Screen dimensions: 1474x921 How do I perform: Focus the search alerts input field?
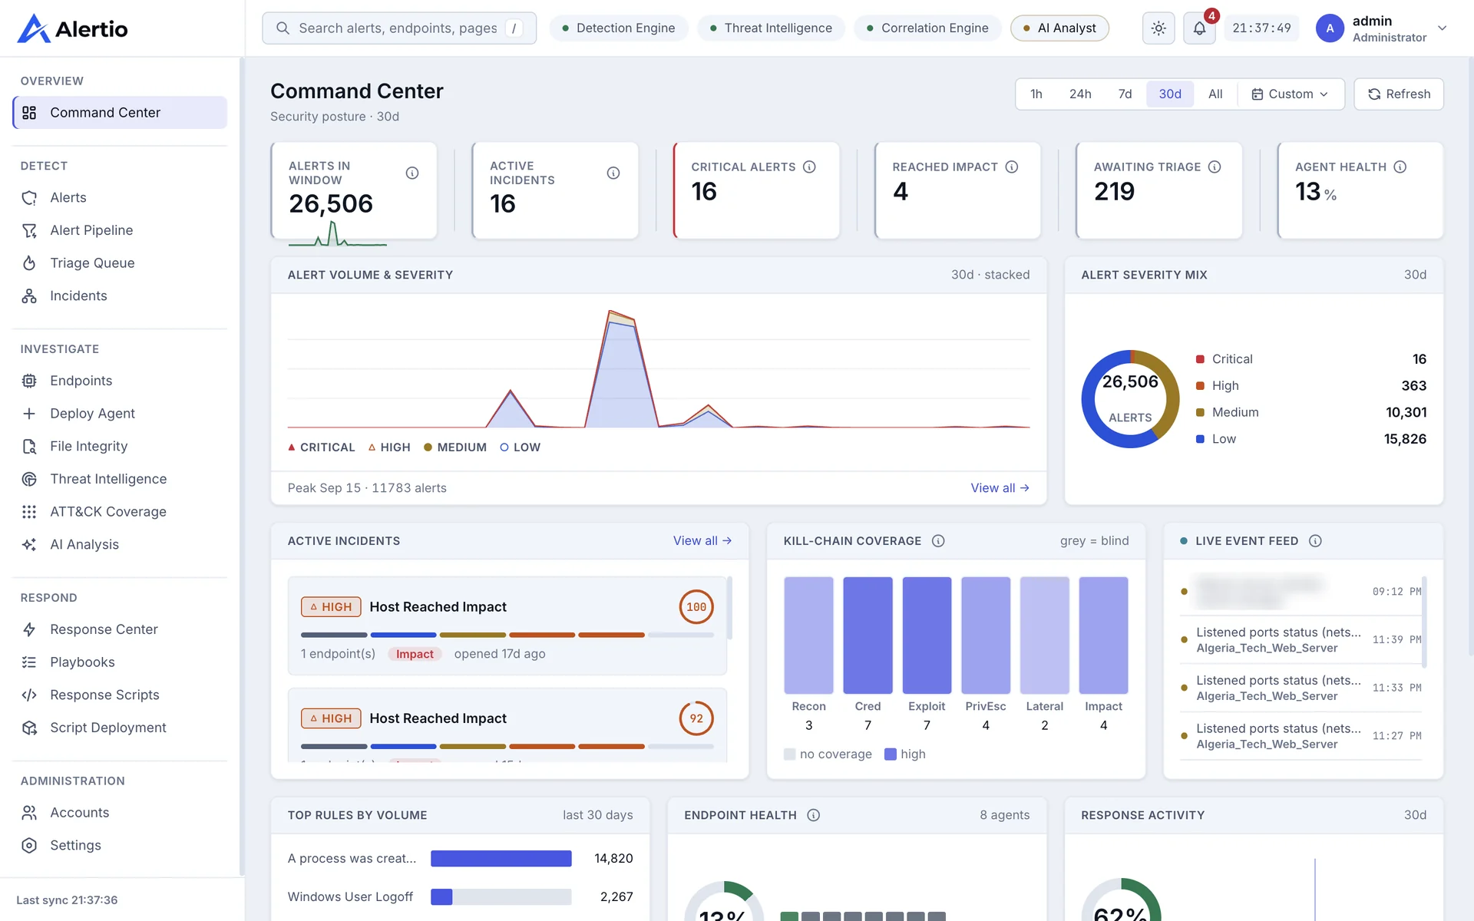pos(399,28)
